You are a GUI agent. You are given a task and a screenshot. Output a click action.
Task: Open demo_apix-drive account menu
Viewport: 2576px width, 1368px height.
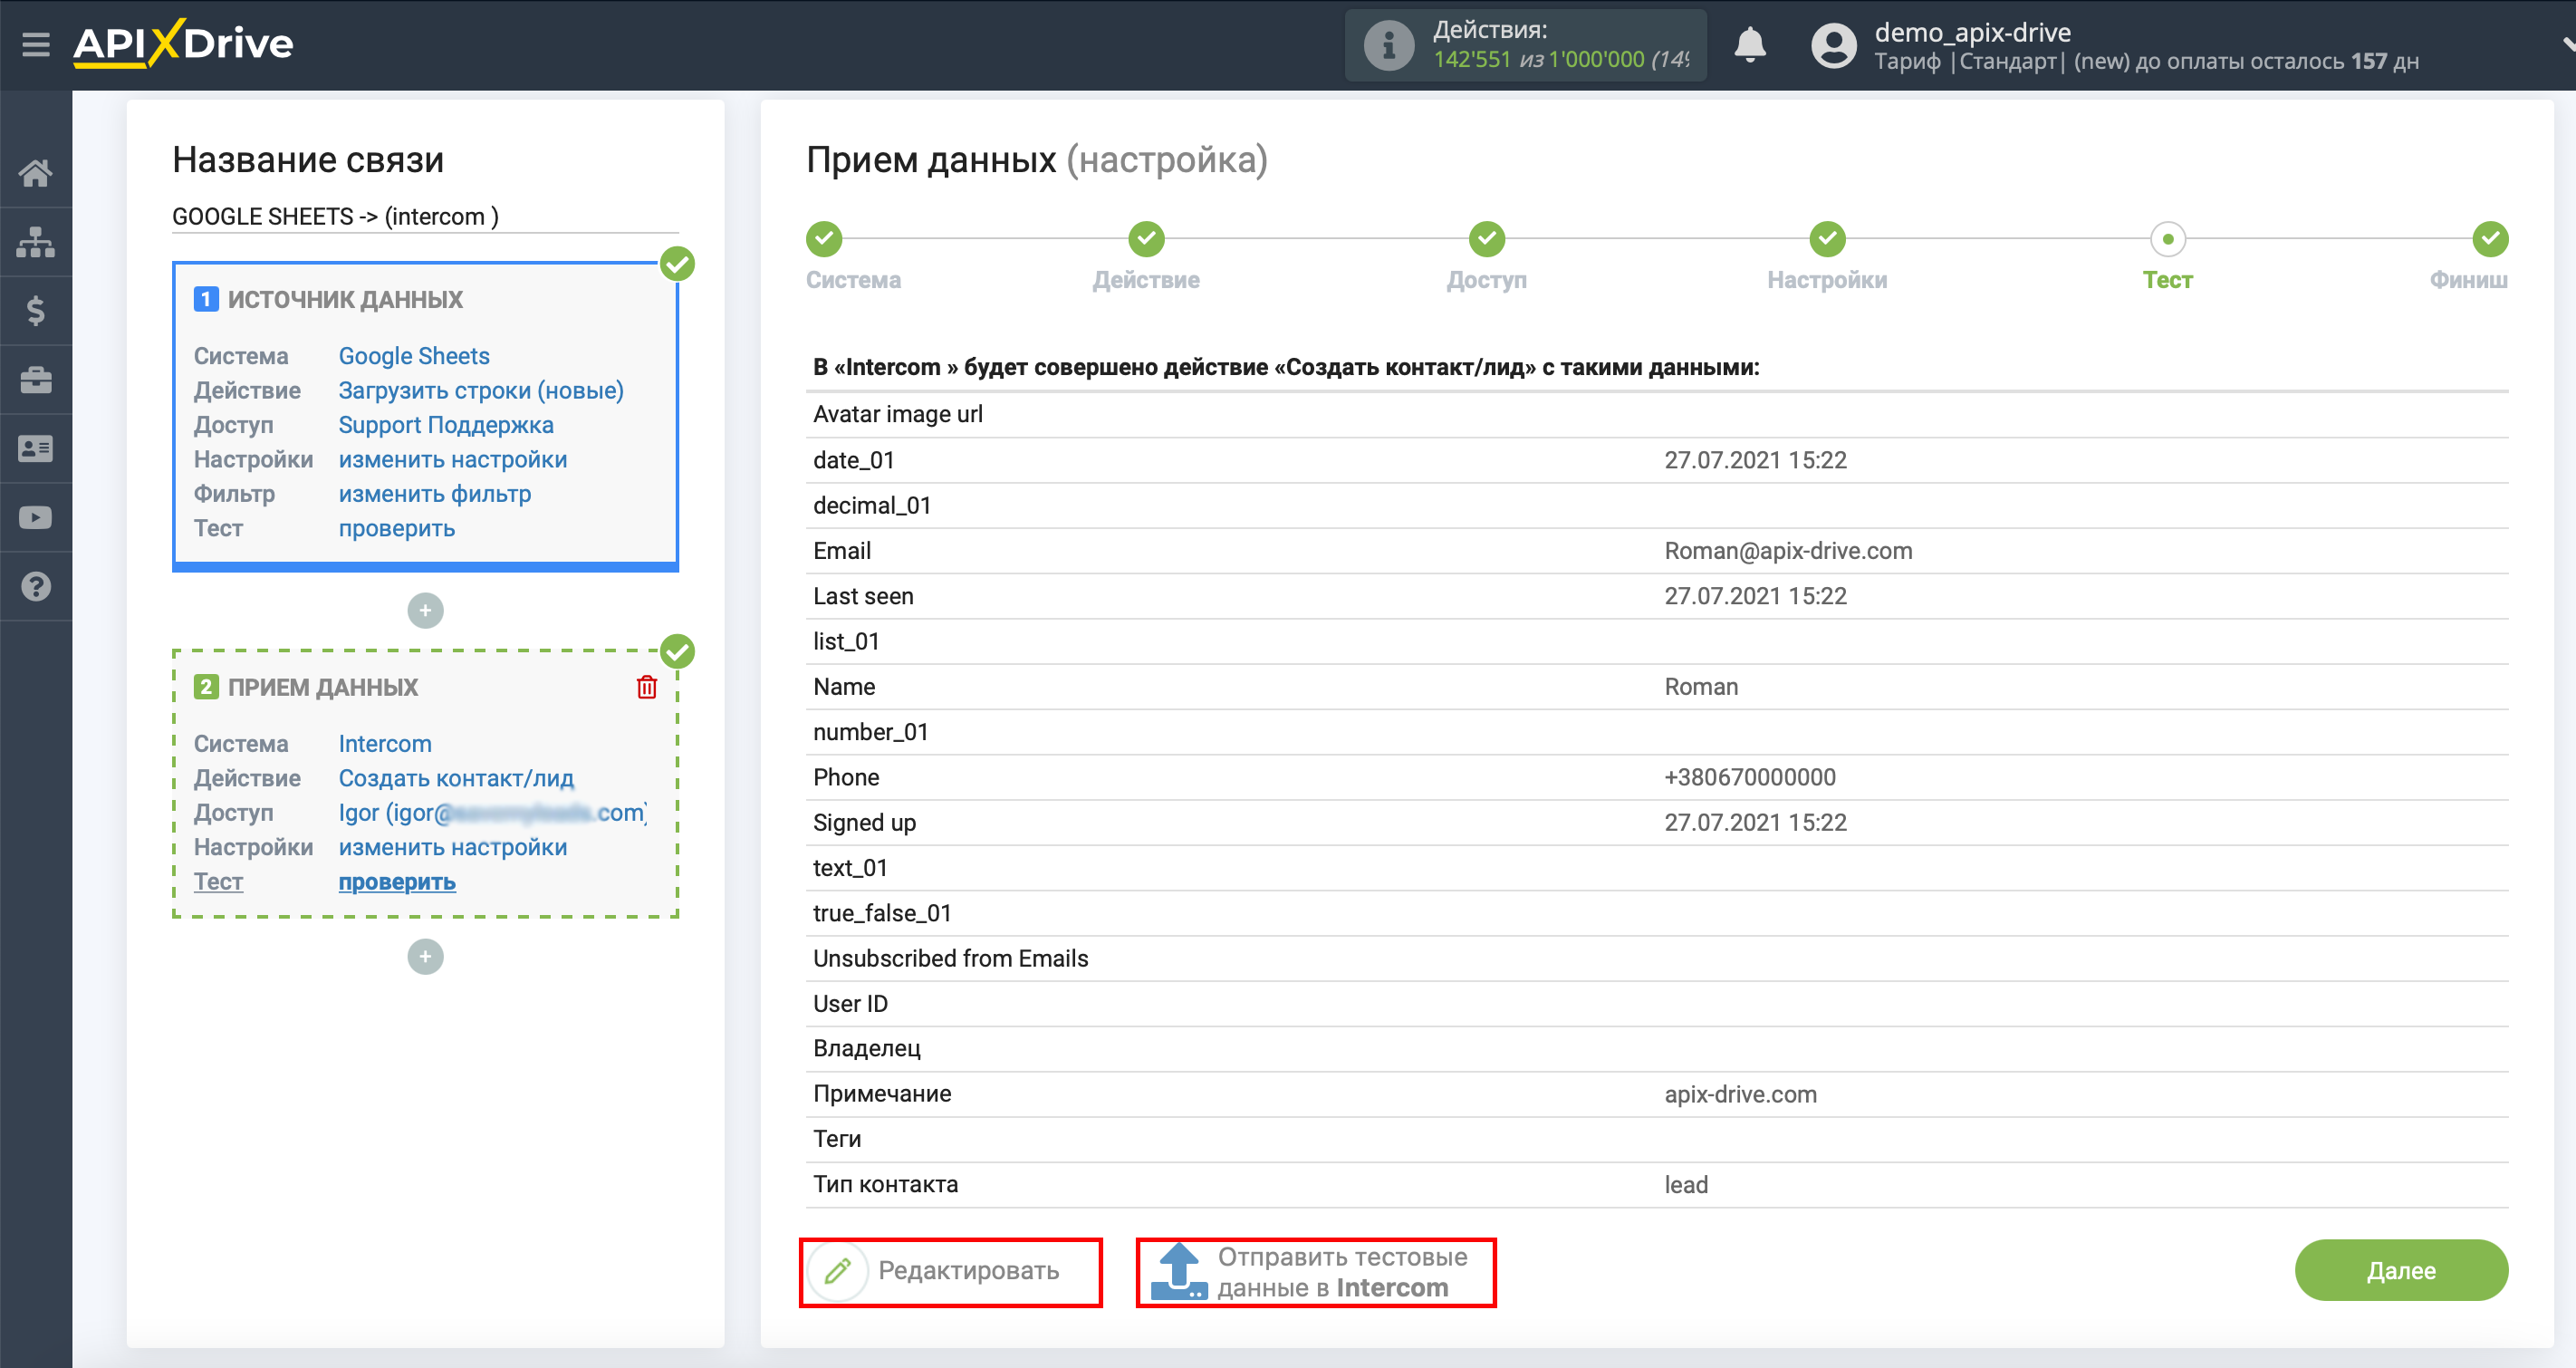pos(1972,32)
